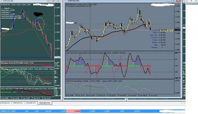Click the EURUSD,M15 window title icon
Viewport: 198px width, 114px height.
click(x=67, y=1)
